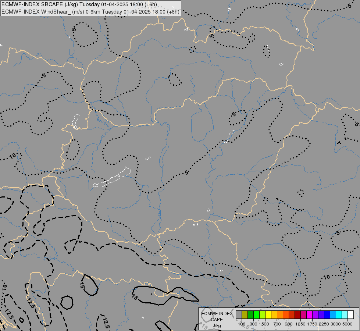Screen dimensions: 360x331
Task: Click the 100 label on the legend
Action: 242,324
